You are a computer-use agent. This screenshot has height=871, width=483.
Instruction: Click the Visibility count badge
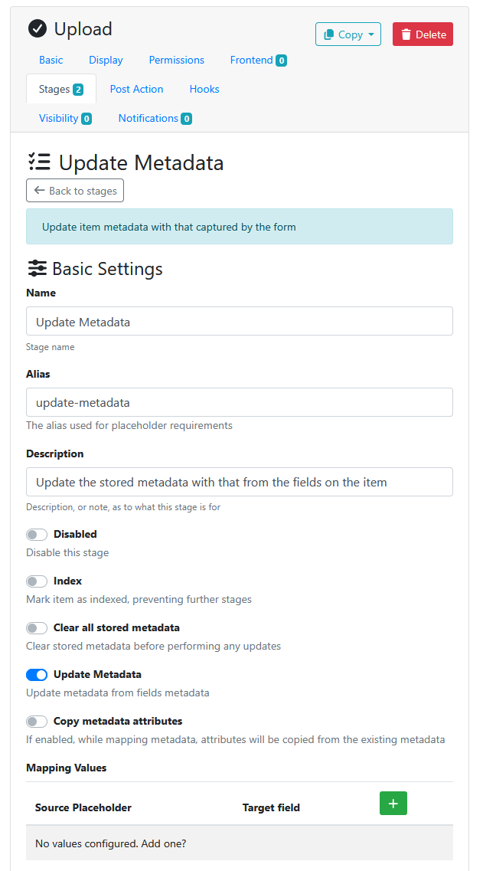click(86, 119)
